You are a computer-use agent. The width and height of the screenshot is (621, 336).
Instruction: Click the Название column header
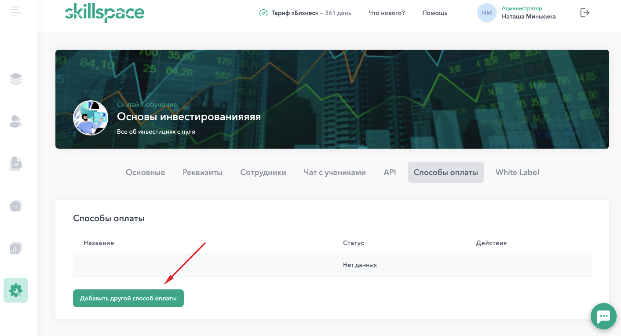click(99, 243)
